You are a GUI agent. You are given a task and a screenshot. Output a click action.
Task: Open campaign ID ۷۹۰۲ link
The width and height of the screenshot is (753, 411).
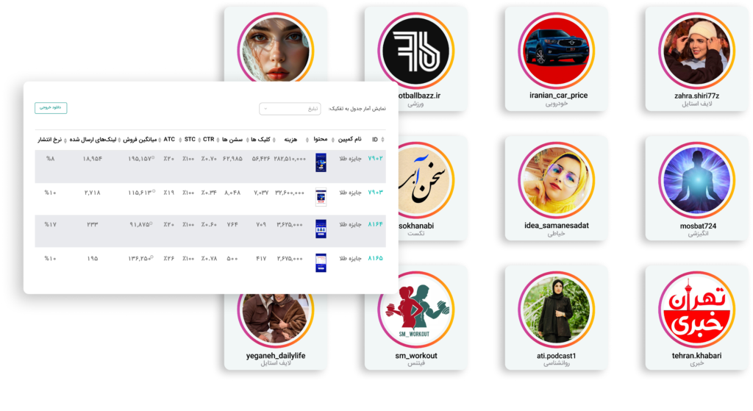click(x=375, y=159)
